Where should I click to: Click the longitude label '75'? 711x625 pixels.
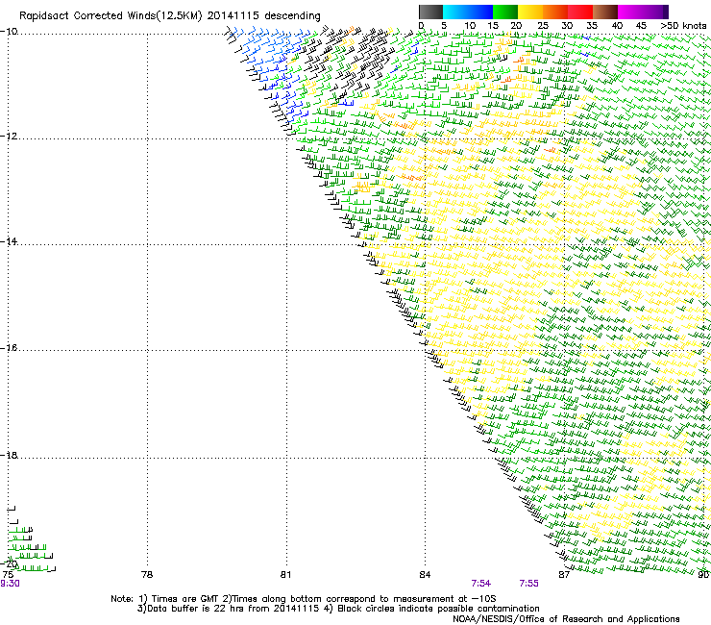tap(8, 575)
